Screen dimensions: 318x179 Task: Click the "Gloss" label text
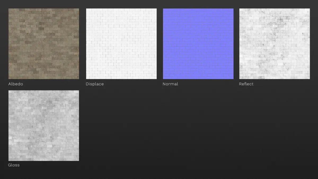coord(14,165)
